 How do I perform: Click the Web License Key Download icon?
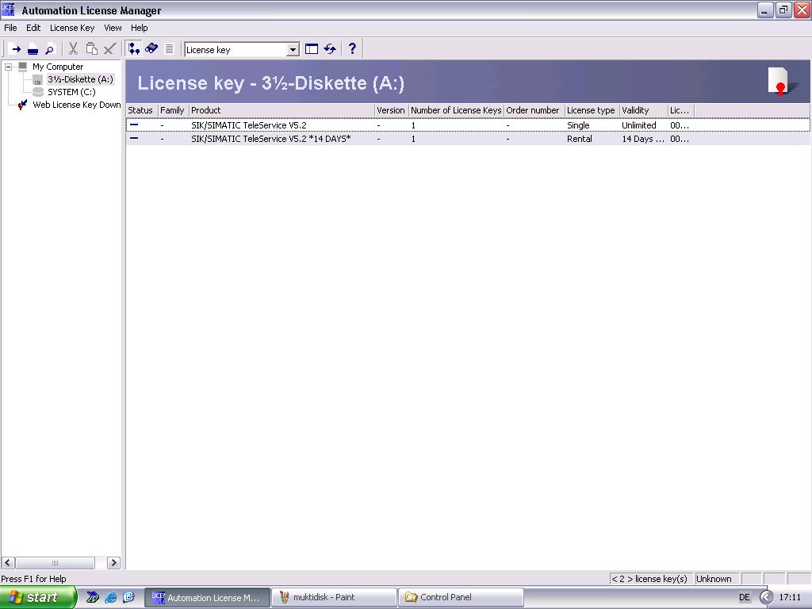click(22, 105)
